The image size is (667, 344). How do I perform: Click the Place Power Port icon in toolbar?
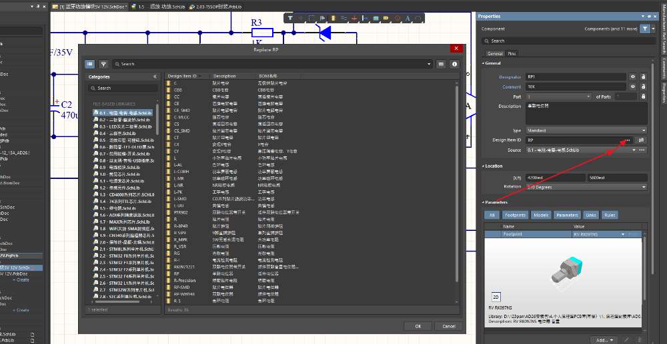[x=354, y=18]
